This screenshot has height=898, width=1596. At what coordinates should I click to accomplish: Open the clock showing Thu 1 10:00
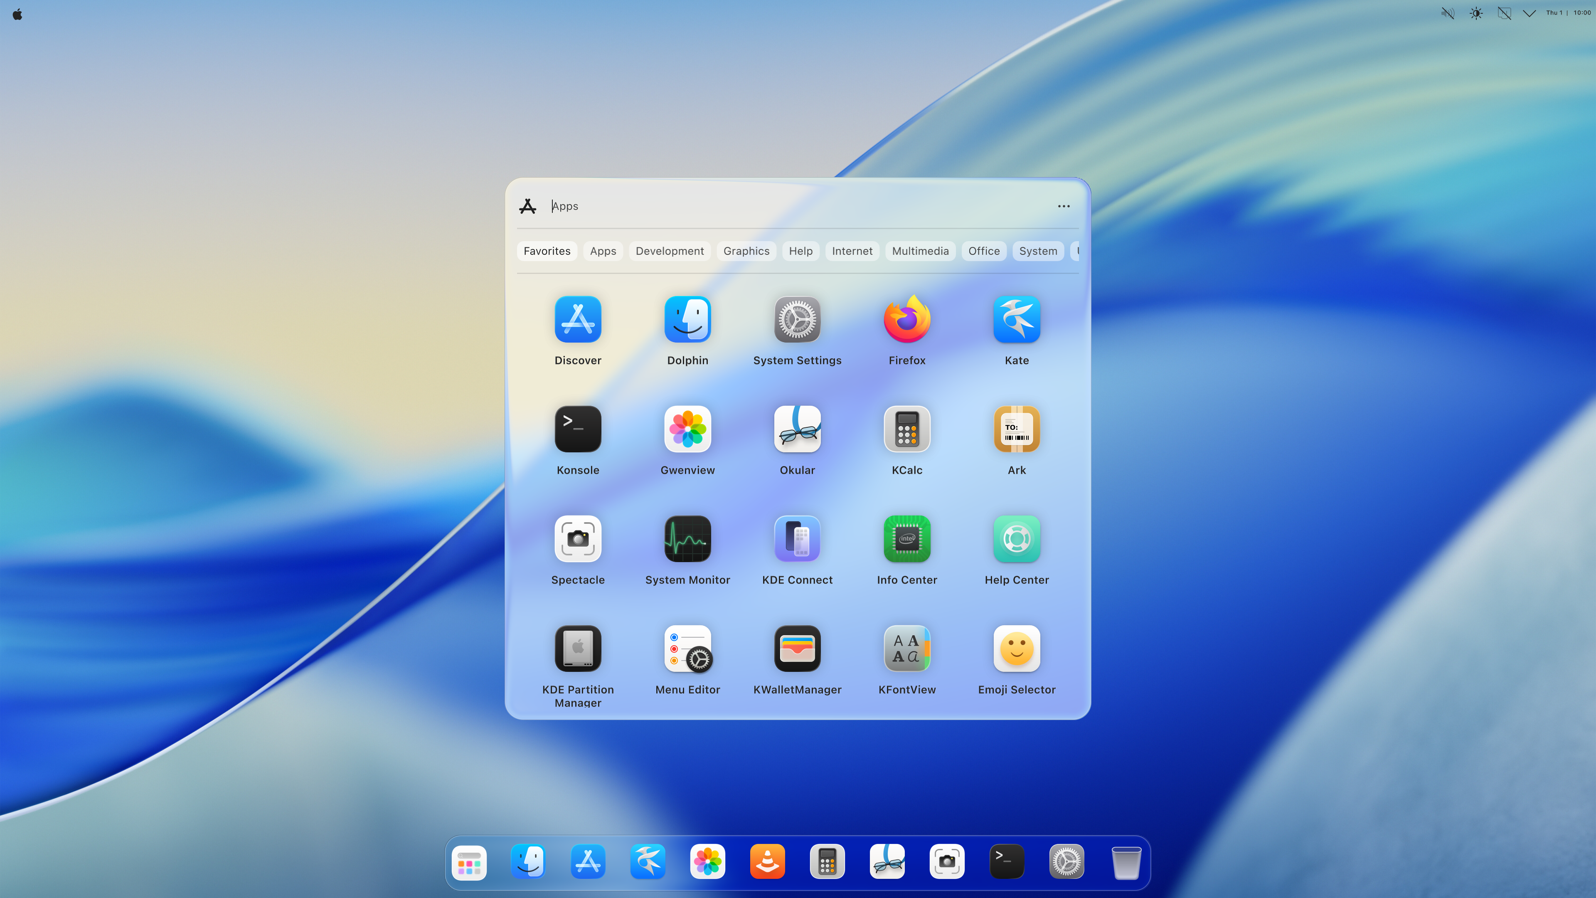point(1567,13)
